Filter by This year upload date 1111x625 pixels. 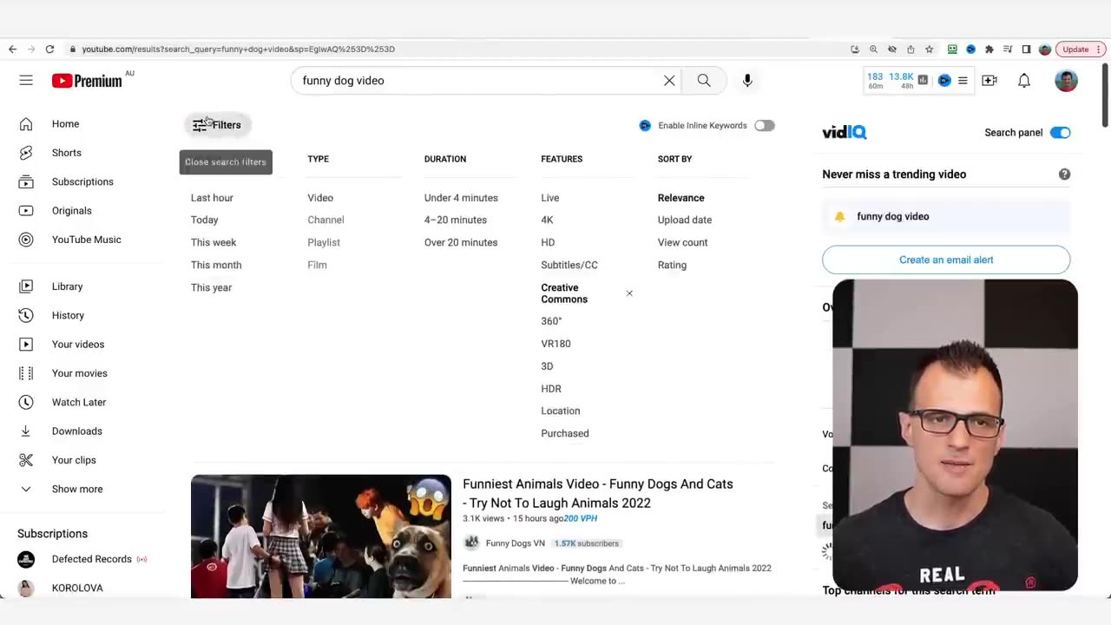click(x=211, y=288)
